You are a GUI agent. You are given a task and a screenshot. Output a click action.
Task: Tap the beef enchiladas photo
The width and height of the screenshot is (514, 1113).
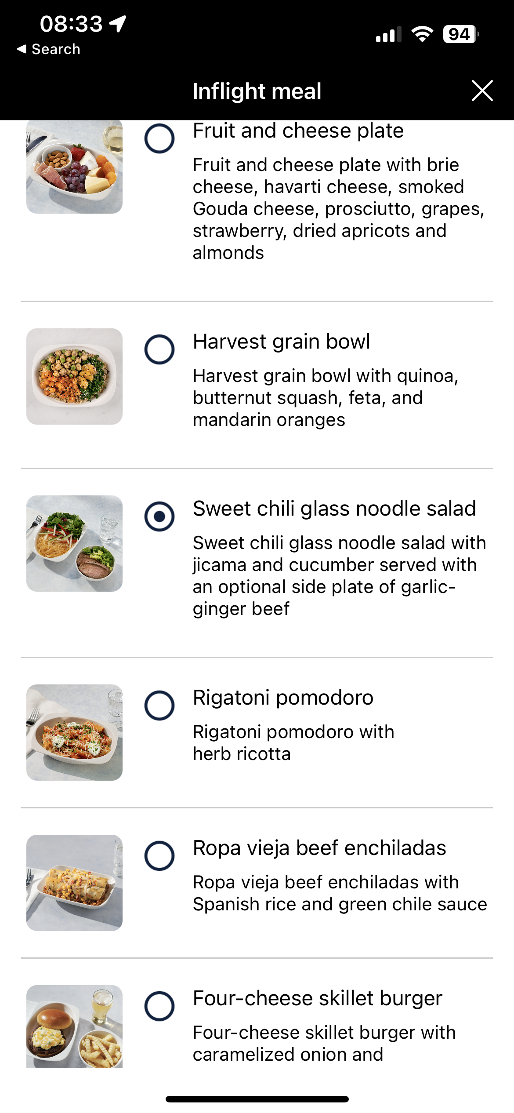coord(74,883)
